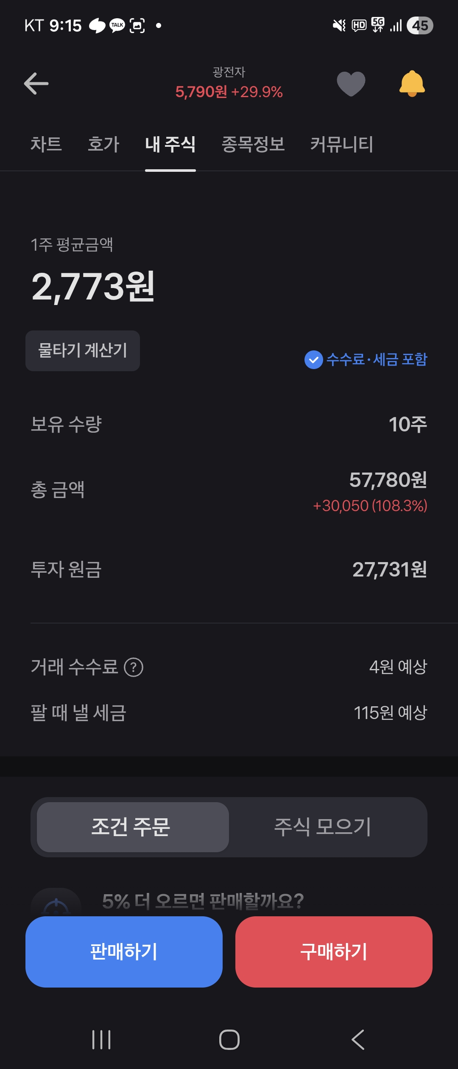Tap the 광전자 stock title header
458x1069 pixels.
tap(229, 72)
